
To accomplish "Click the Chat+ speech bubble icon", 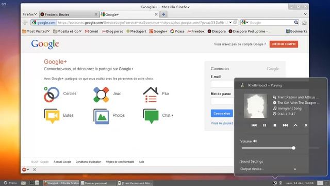I will point(151,116).
